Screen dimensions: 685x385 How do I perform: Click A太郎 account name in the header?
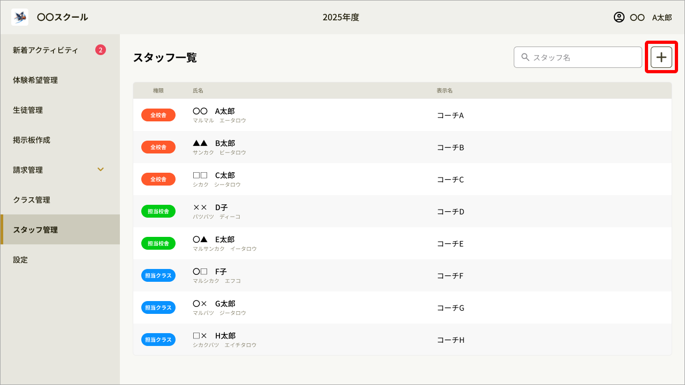tap(663, 17)
